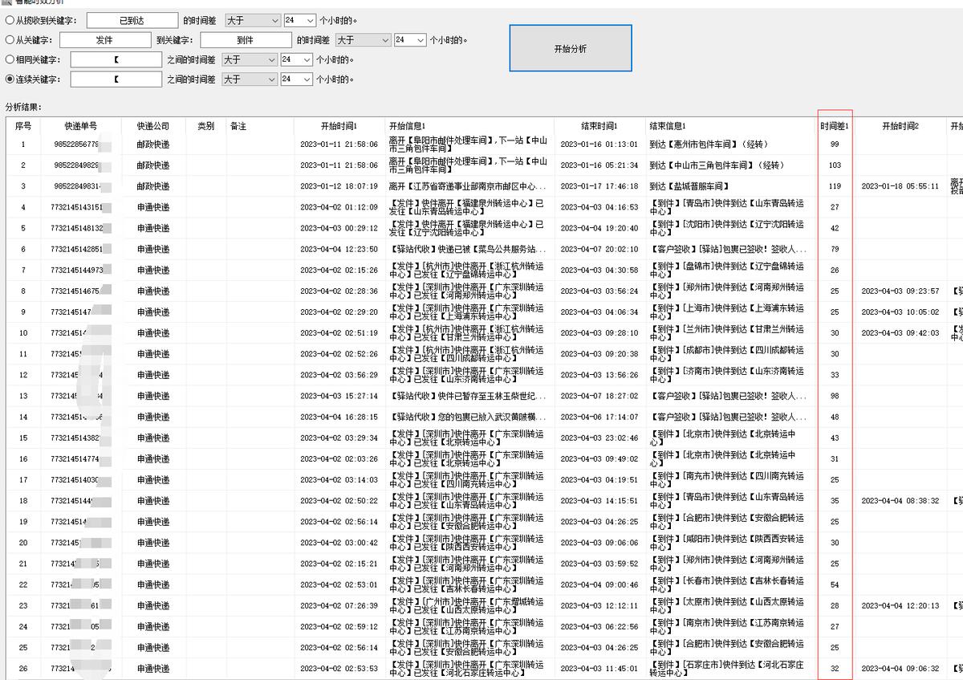Click the 快递单号 column header
The image size is (963, 680).
pyautogui.click(x=81, y=126)
